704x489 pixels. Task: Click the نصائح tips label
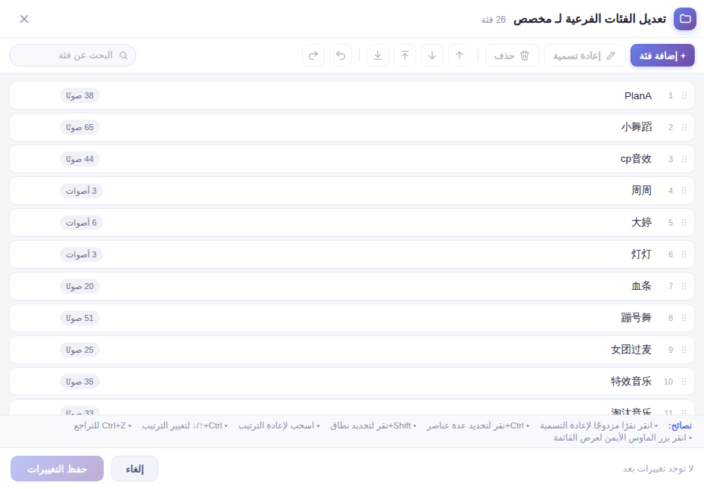click(681, 425)
